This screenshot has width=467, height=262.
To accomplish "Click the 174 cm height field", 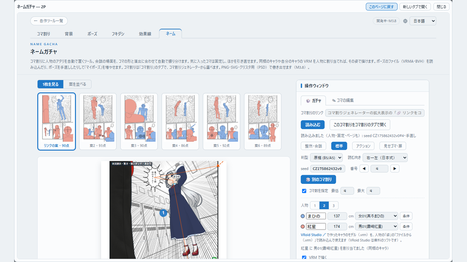I will [337, 227].
